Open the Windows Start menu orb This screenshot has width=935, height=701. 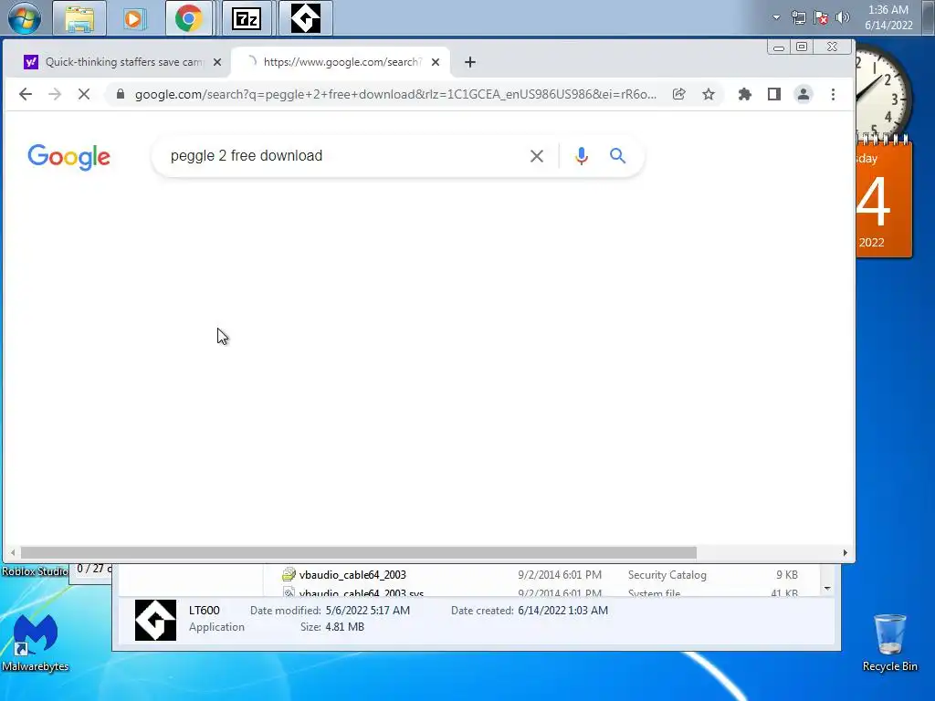tap(25, 18)
